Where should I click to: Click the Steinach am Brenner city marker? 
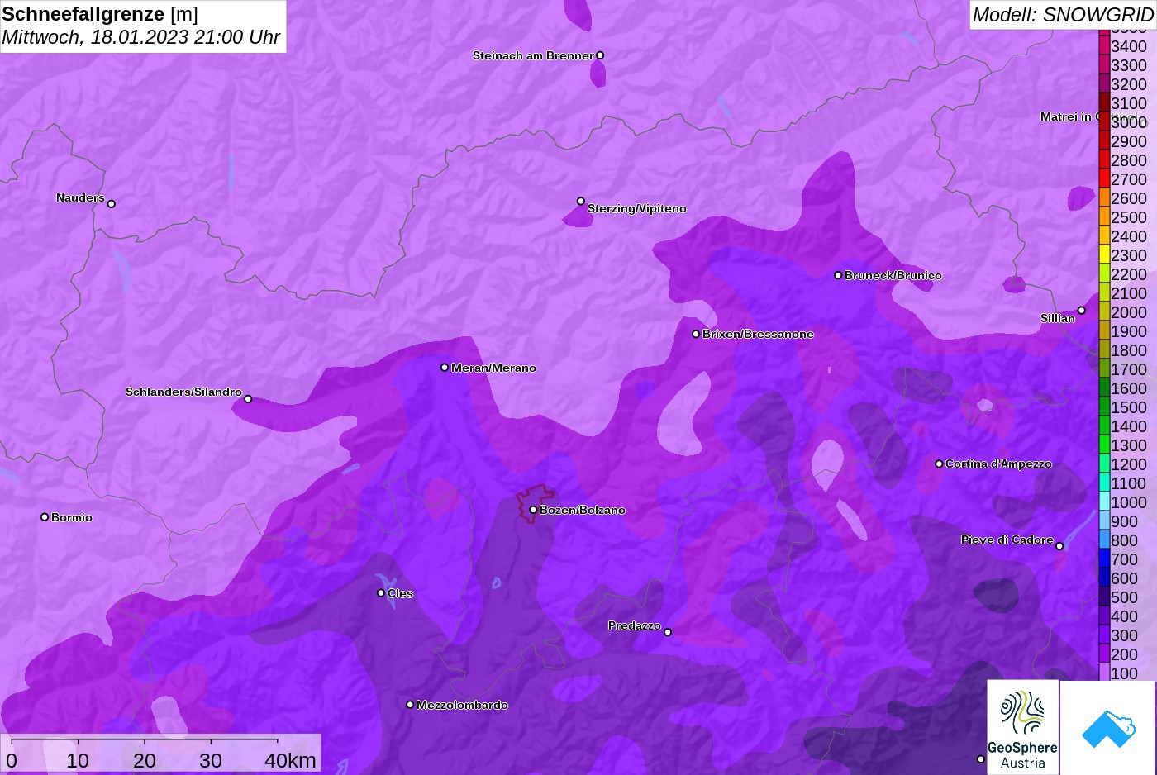[x=600, y=55]
